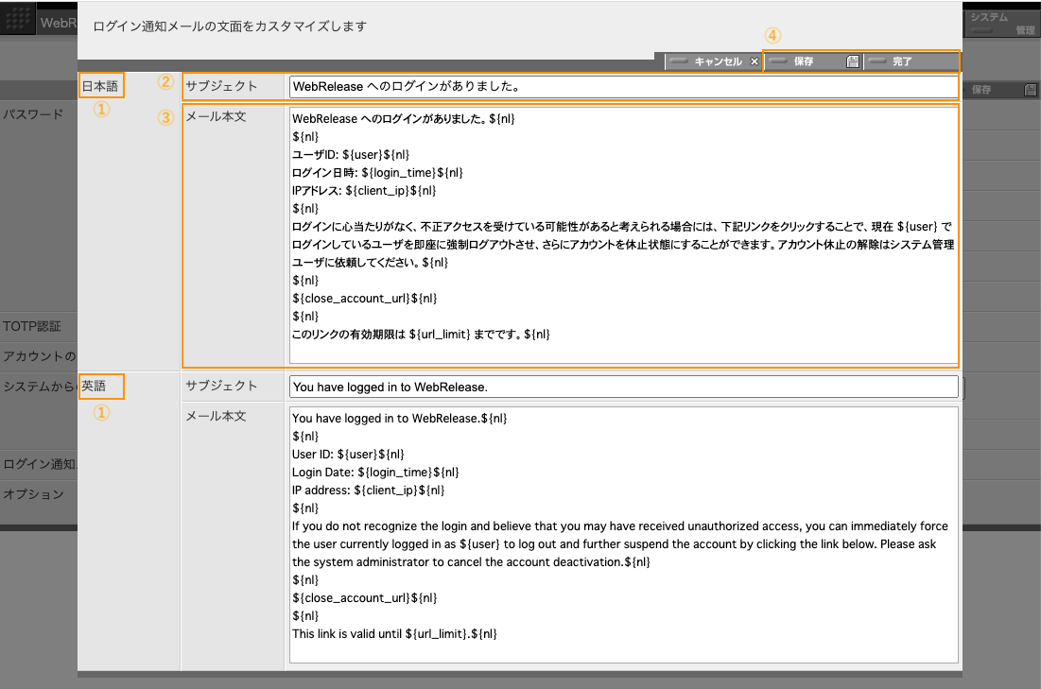Focus the 日本語 サブジェクト input field

point(622,87)
